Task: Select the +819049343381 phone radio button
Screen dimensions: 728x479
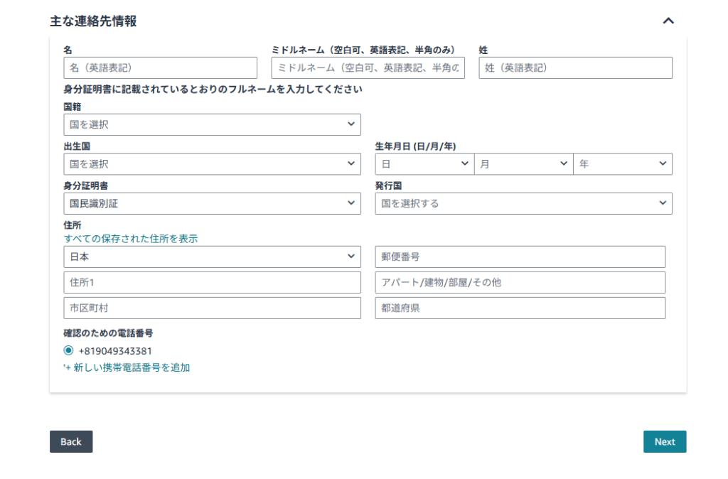Action: pyautogui.click(x=68, y=350)
